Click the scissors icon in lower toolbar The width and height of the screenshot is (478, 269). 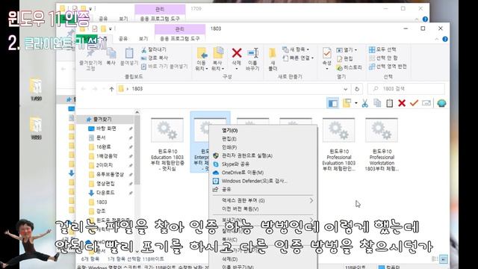pyautogui.click(x=364, y=103)
